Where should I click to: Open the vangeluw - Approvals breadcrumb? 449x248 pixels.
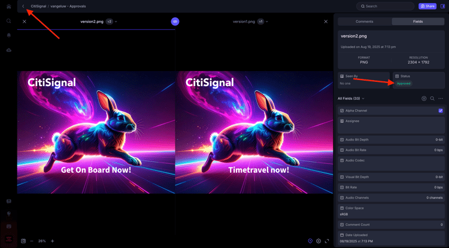(68, 6)
